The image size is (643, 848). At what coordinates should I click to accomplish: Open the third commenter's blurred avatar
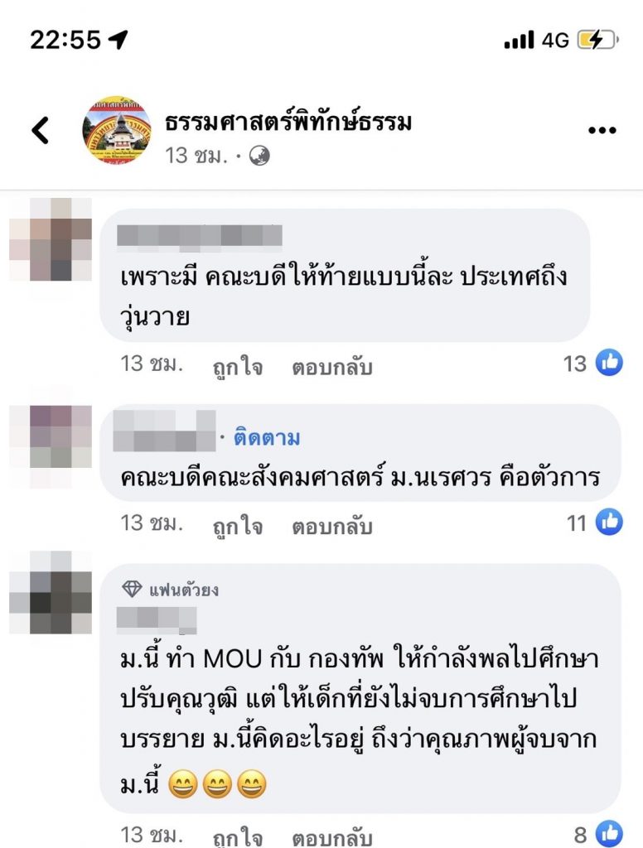51,593
